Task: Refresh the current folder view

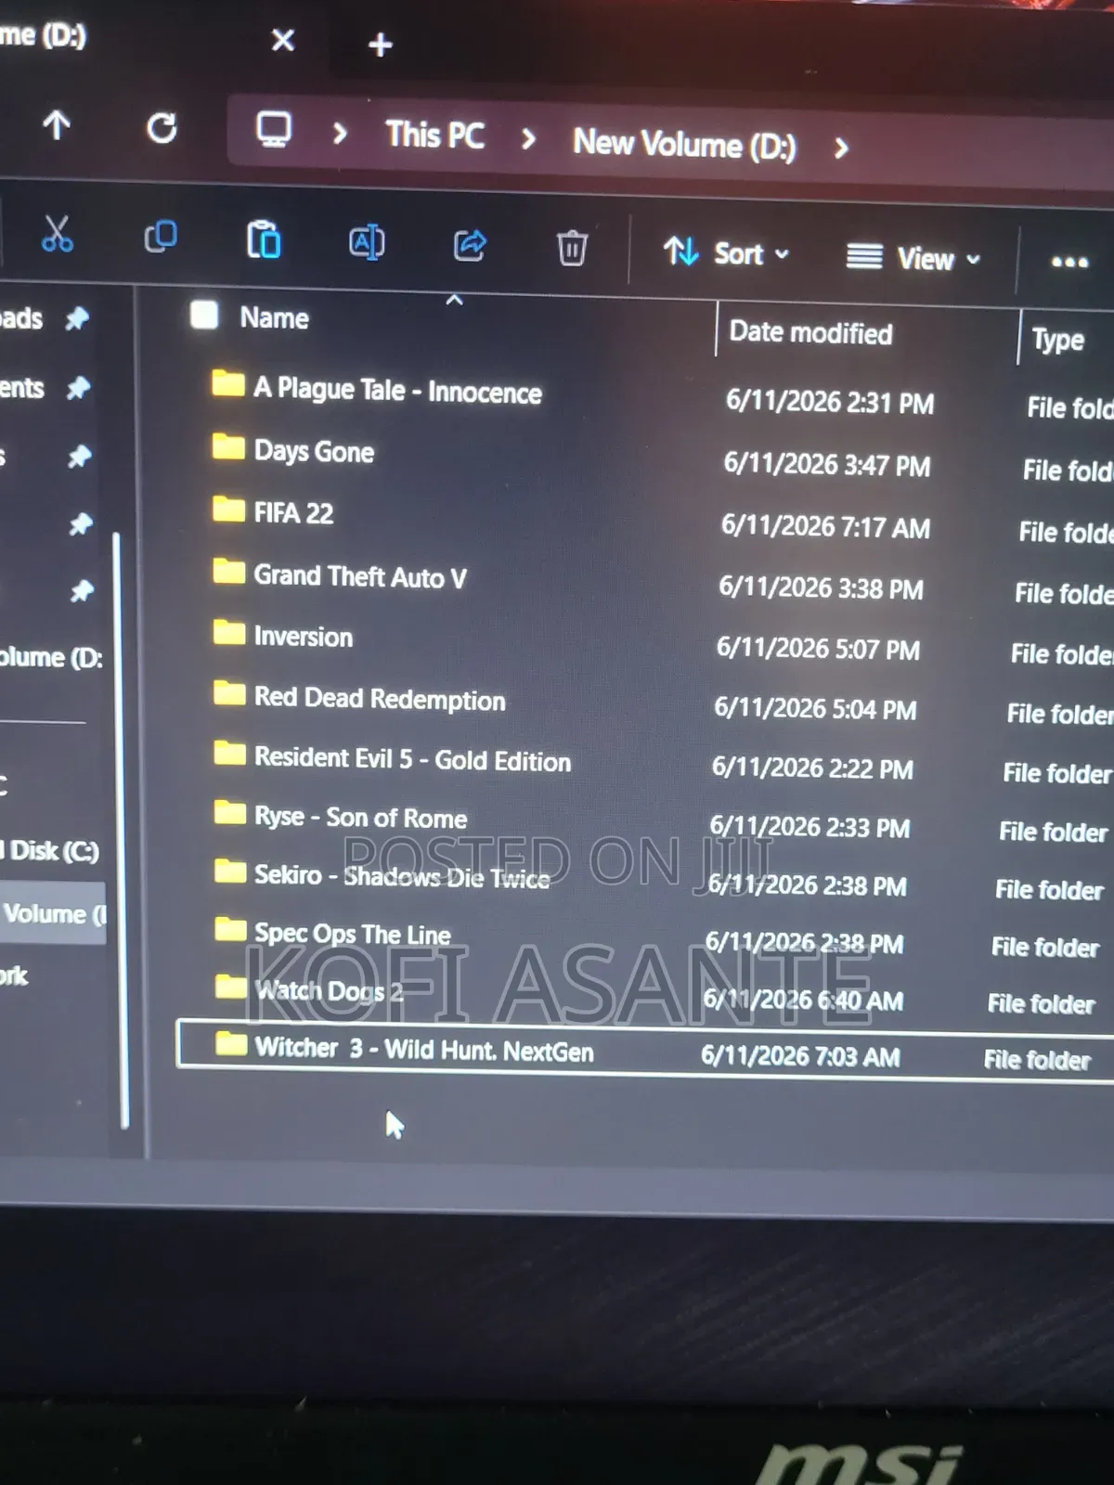Action: pyautogui.click(x=162, y=128)
